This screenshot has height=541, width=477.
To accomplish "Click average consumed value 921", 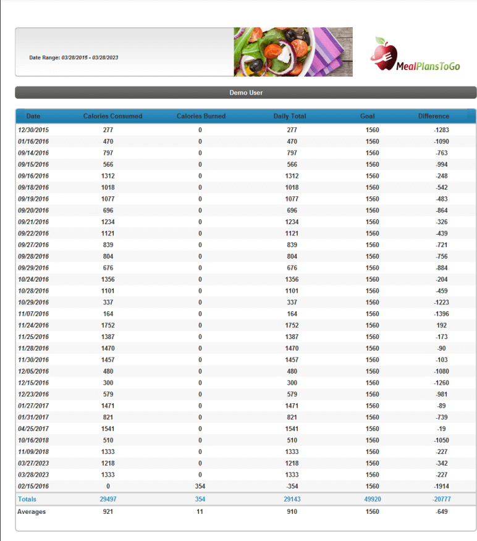I will click(x=108, y=512).
